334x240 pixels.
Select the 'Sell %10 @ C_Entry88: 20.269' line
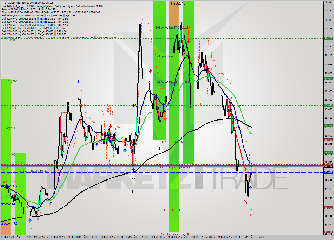click(35, 25)
